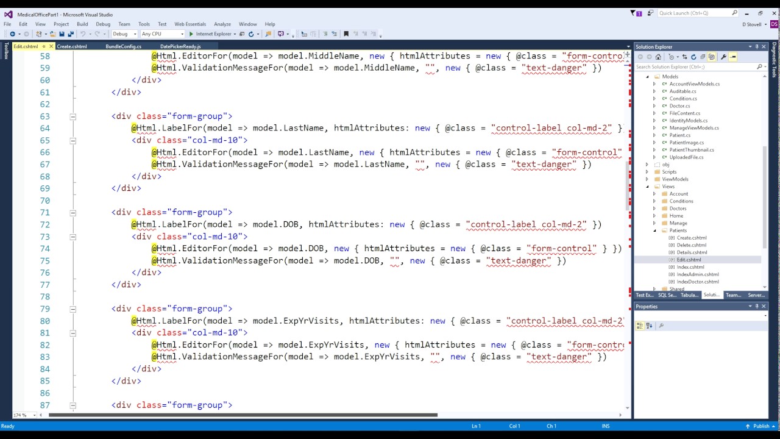Pin the Solution Explorer panel
The width and height of the screenshot is (780, 439).
coord(757,46)
